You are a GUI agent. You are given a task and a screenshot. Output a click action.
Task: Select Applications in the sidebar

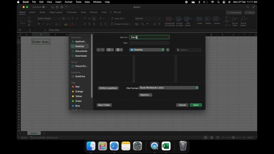(x=79, y=41)
